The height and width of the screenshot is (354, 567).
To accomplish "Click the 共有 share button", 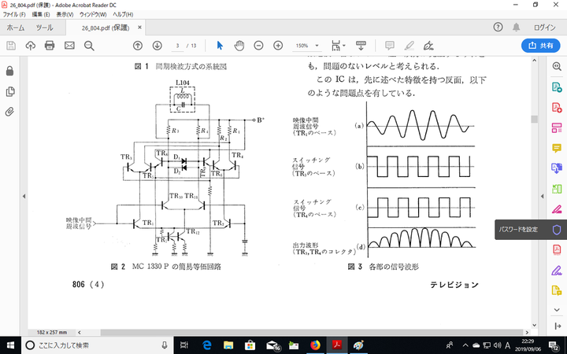I will click(x=539, y=45).
